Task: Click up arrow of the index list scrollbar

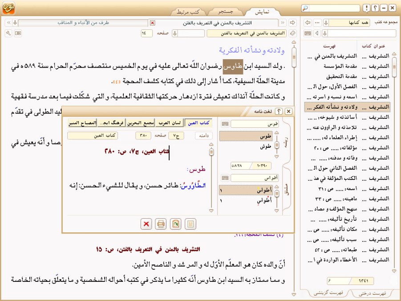Action: [394, 54]
